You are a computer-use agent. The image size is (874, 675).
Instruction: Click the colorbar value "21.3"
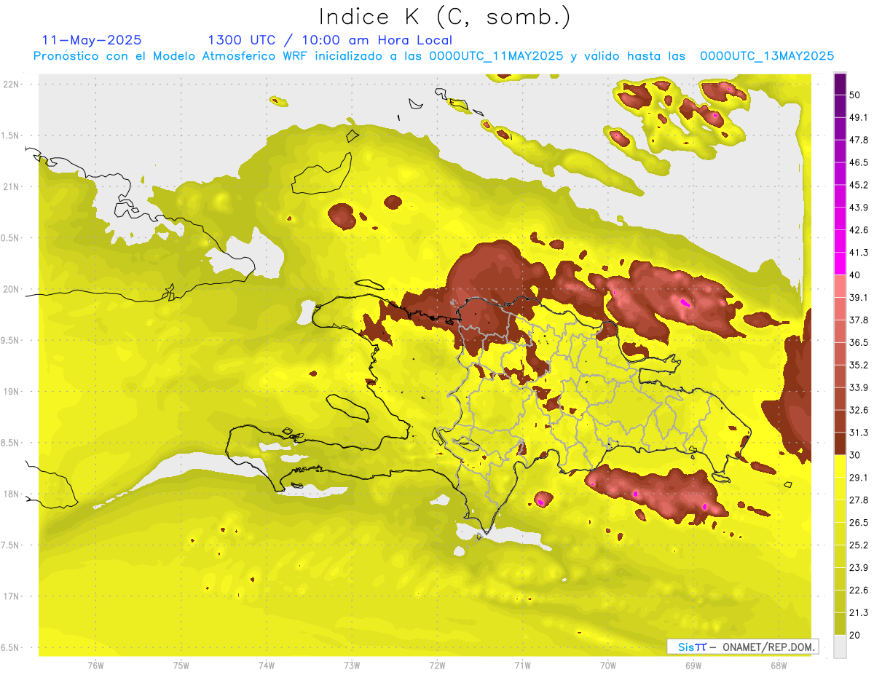(858, 613)
